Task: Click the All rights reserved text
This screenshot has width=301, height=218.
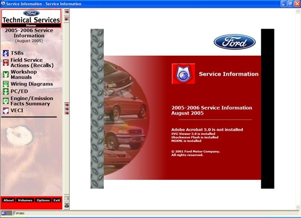Action: coord(187,155)
